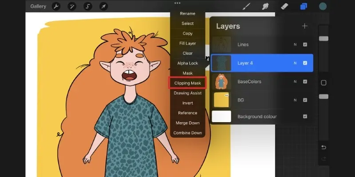This screenshot has width=355, height=177.
Task: Choose Merge Down option
Action: click(x=187, y=123)
